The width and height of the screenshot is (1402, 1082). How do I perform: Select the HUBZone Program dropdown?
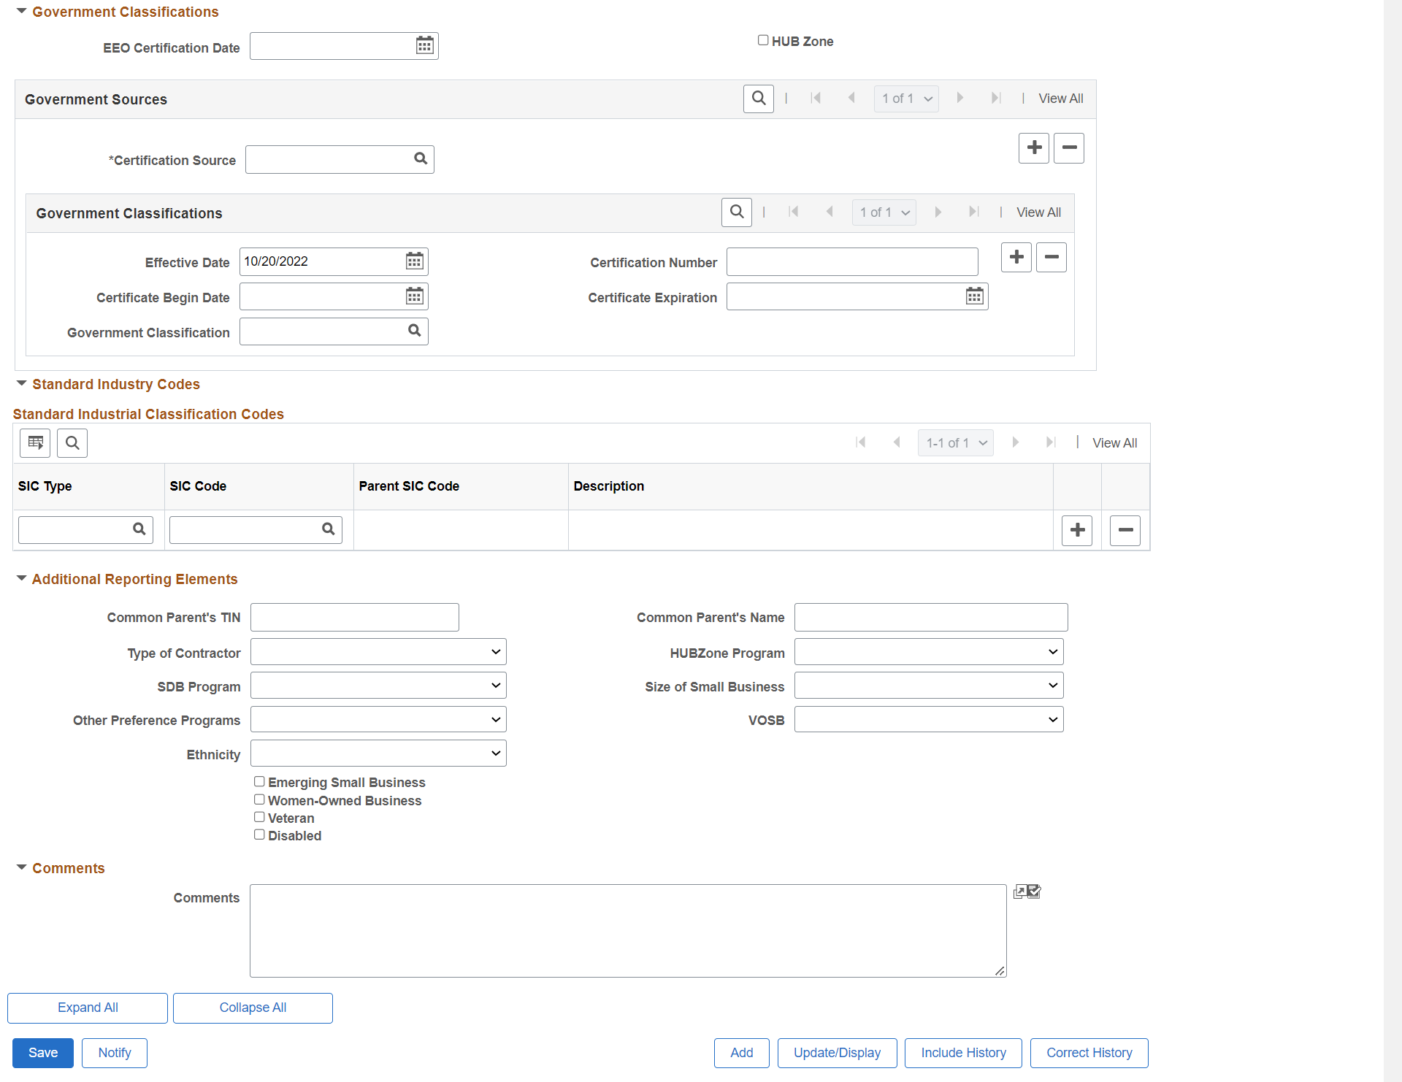[928, 651]
